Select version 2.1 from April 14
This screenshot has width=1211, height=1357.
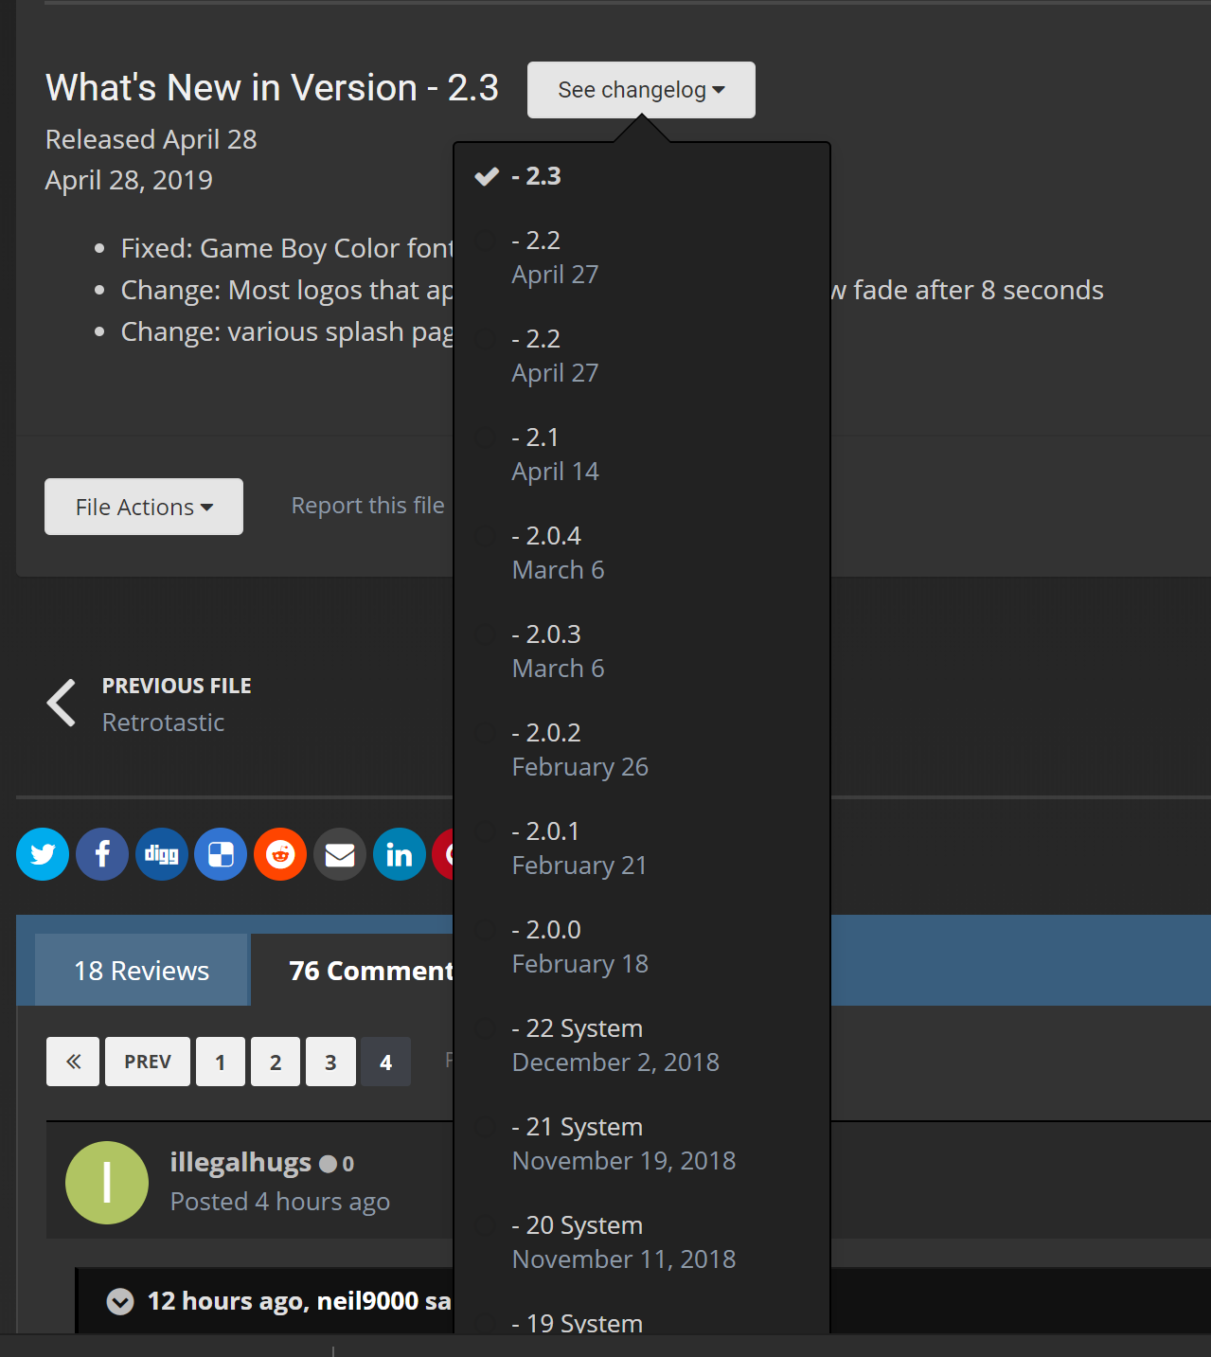pyautogui.click(x=555, y=455)
